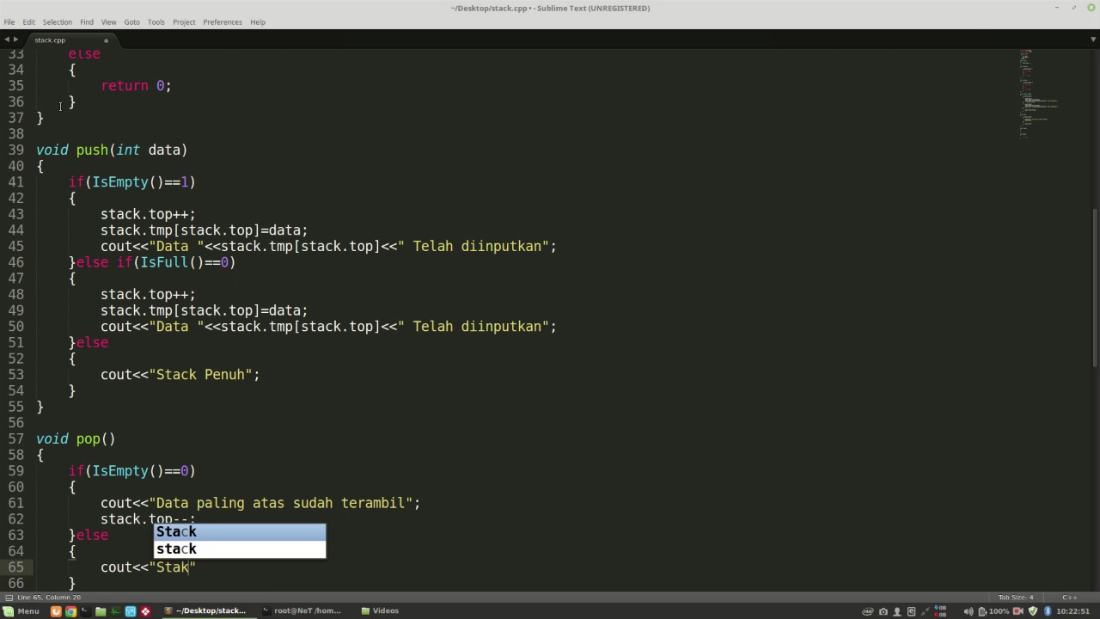This screenshot has height=619, width=1100.
Task: Open the Find menu
Action: [x=87, y=21]
